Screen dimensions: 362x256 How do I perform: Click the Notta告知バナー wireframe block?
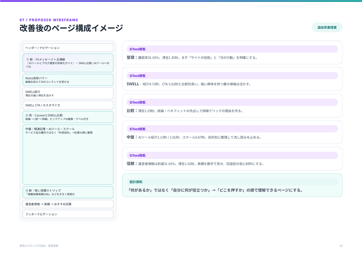(68, 80)
